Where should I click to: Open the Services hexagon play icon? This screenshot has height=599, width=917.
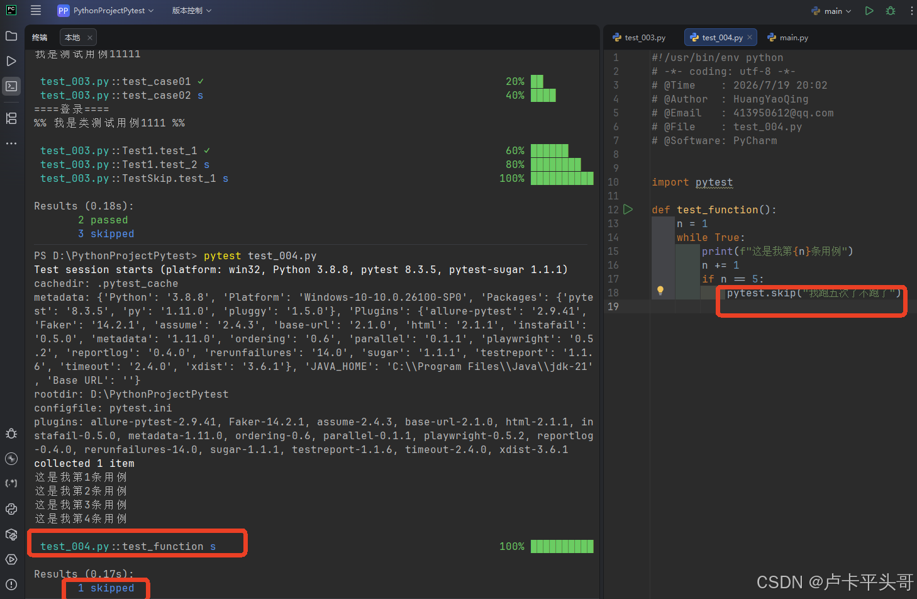coord(11,559)
